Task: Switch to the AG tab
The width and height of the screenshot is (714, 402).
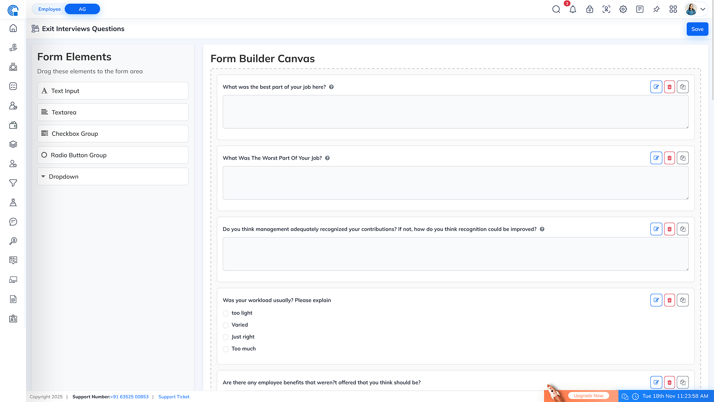Action: pyautogui.click(x=82, y=9)
